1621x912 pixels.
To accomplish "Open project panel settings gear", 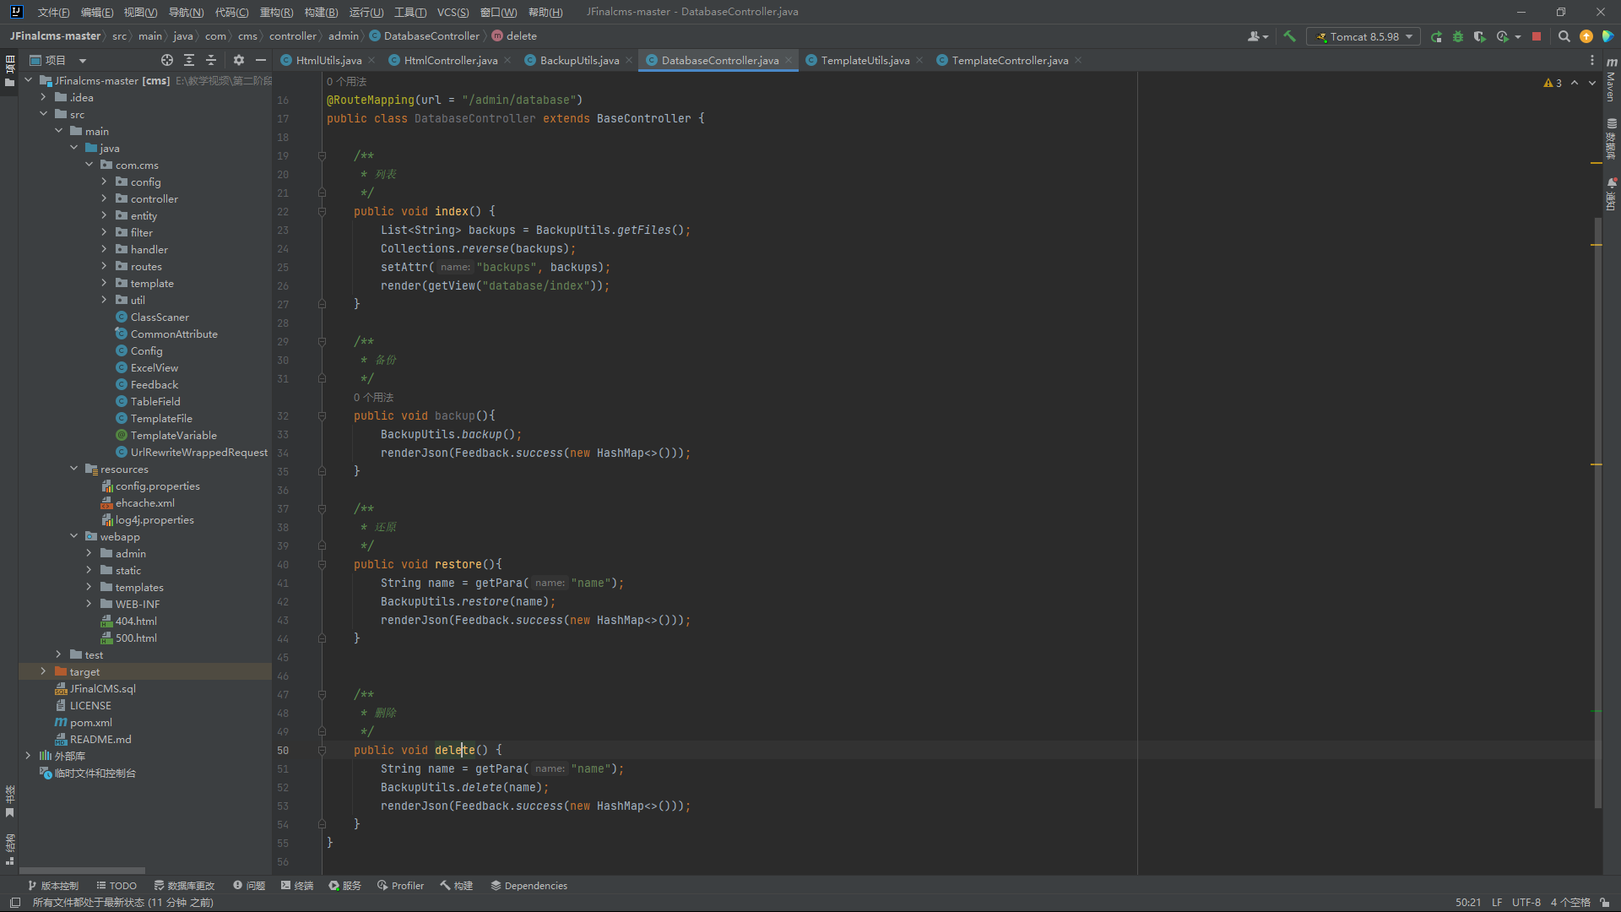I will tap(239, 60).
